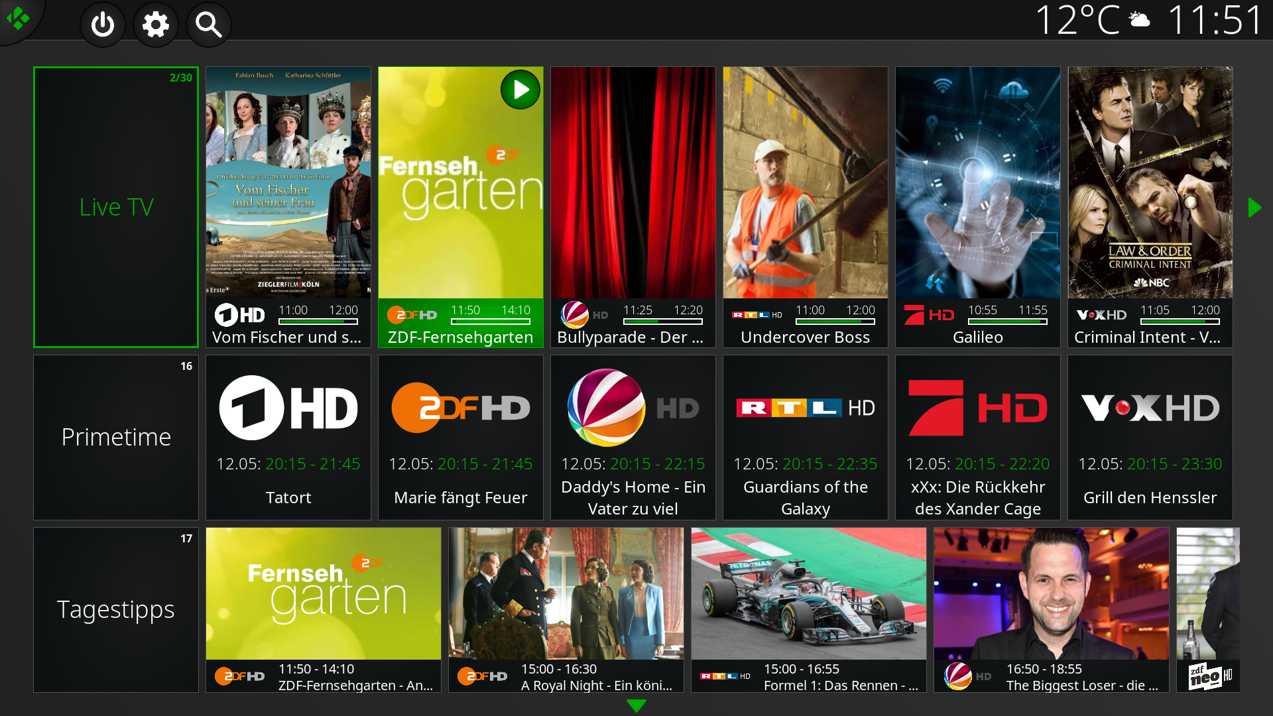Open Bullyparade red curtain thumbnail
Screen dimensions: 1273x716
pyautogui.click(x=633, y=182)
